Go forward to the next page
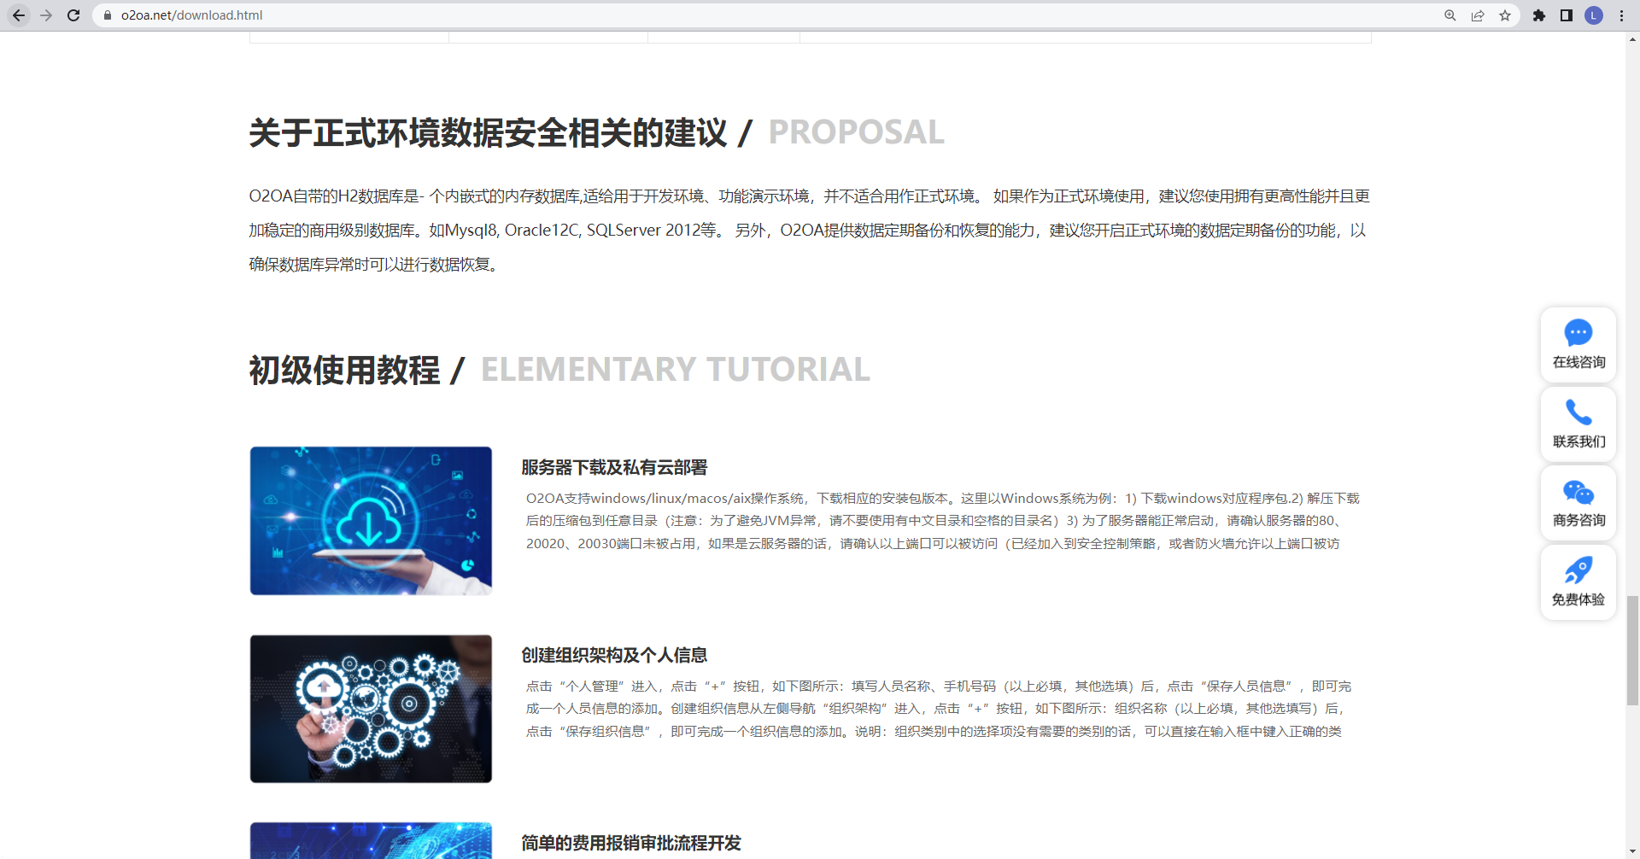This screenshot has height=859, width=1640. pos(46,15)
